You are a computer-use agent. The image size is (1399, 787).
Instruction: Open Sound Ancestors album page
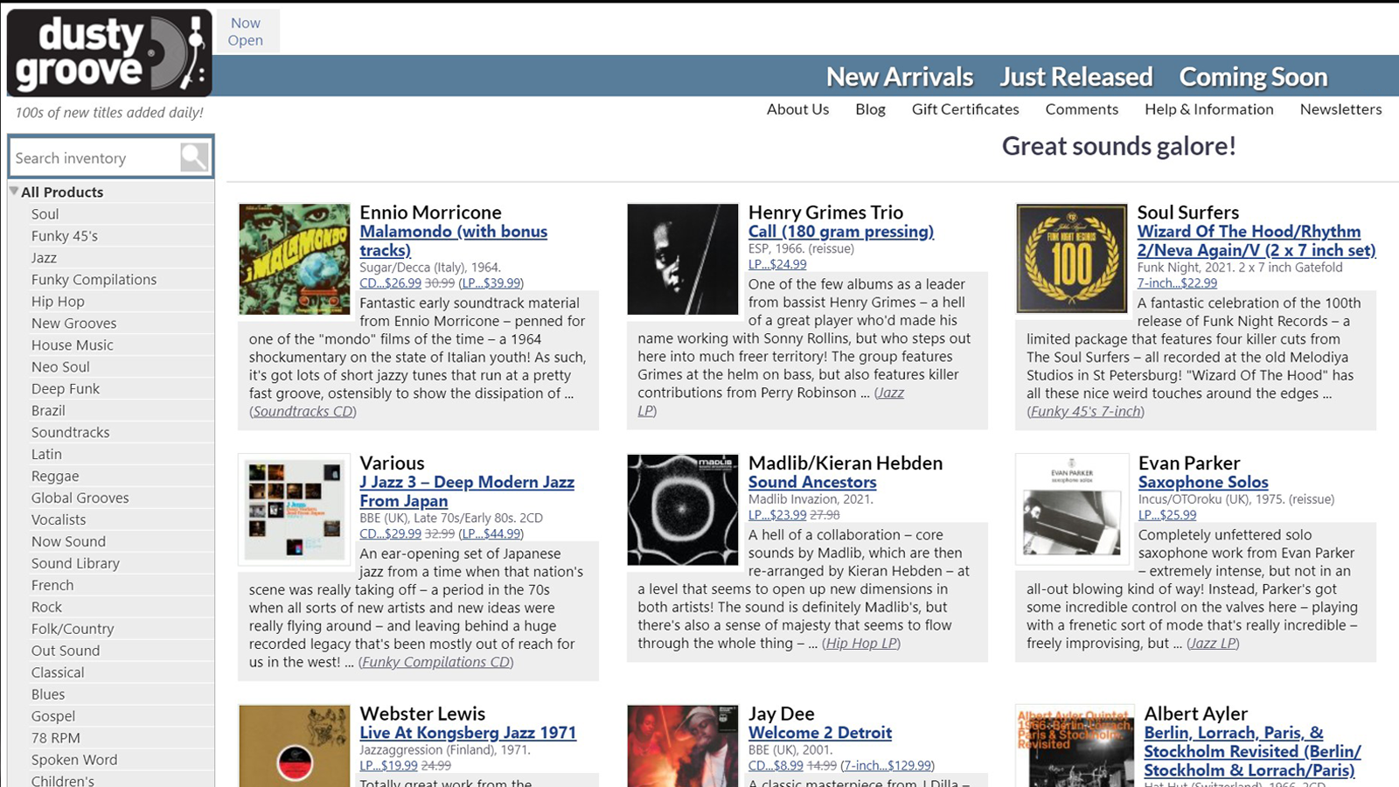coord(812,482)
